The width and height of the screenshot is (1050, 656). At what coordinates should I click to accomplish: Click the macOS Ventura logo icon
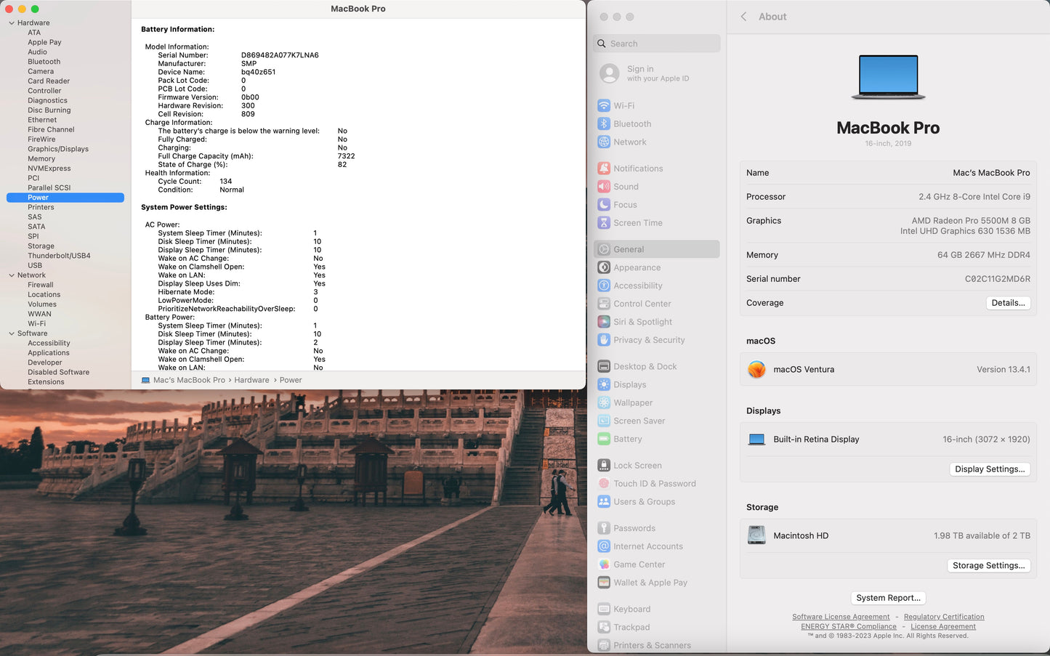click(756, 370)
